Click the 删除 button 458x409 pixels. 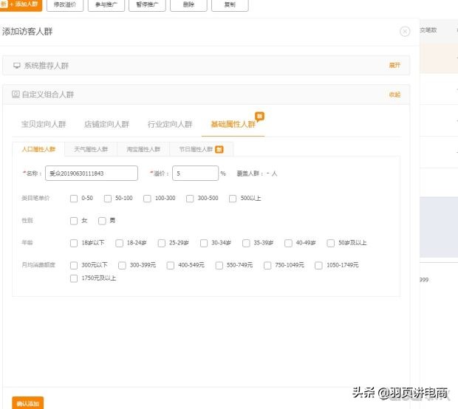point(188,4)
